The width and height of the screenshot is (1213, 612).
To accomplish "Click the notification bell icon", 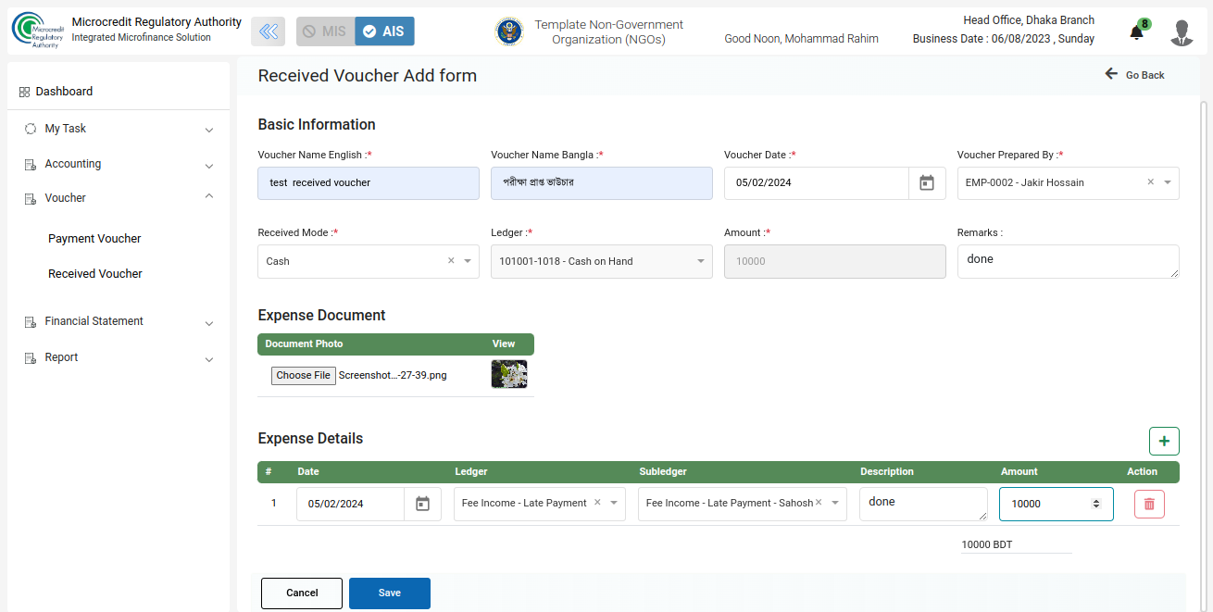I will (x=1136, y=33).
